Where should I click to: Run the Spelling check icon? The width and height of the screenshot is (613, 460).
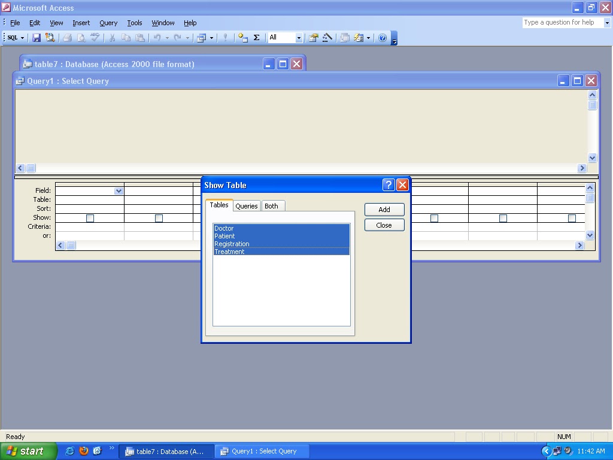coord(95,38)
